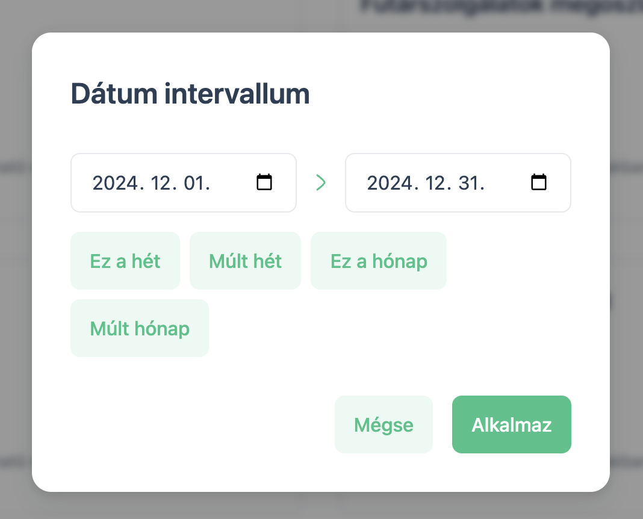The height and width of the screenshot is (519, 643).
Task: Select the year in the start date
Action: pyautogui.click(x=115, y=183)
